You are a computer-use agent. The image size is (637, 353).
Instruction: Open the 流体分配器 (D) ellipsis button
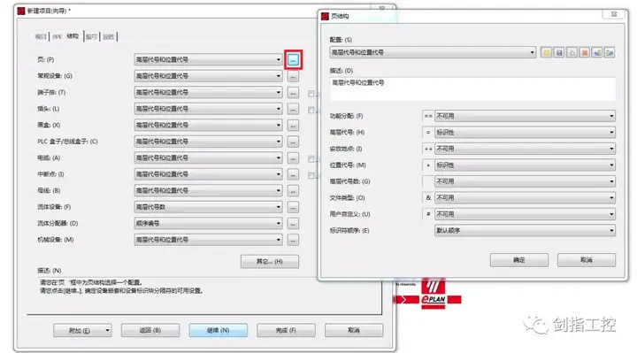click(293, 224)
